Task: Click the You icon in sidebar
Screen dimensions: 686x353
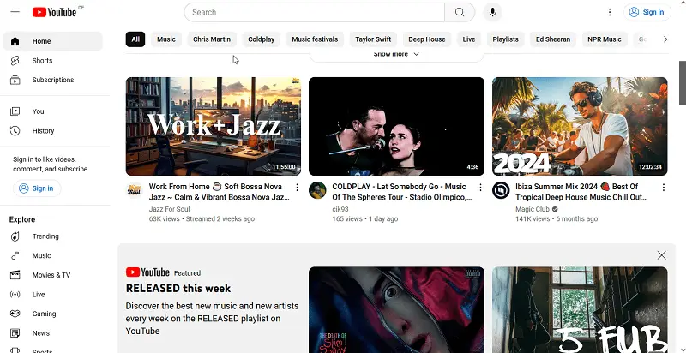Action: pyautogui.click(x=15, y=111)
